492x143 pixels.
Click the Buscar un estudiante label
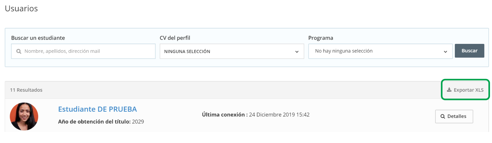(x=38, y=38)
